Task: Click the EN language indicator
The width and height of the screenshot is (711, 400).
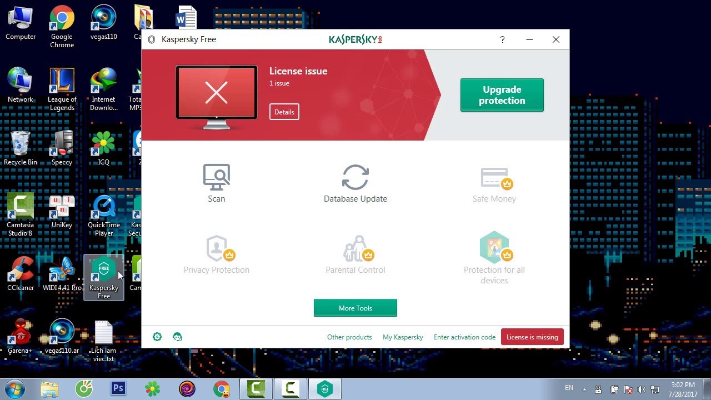Action: (569, 387)
